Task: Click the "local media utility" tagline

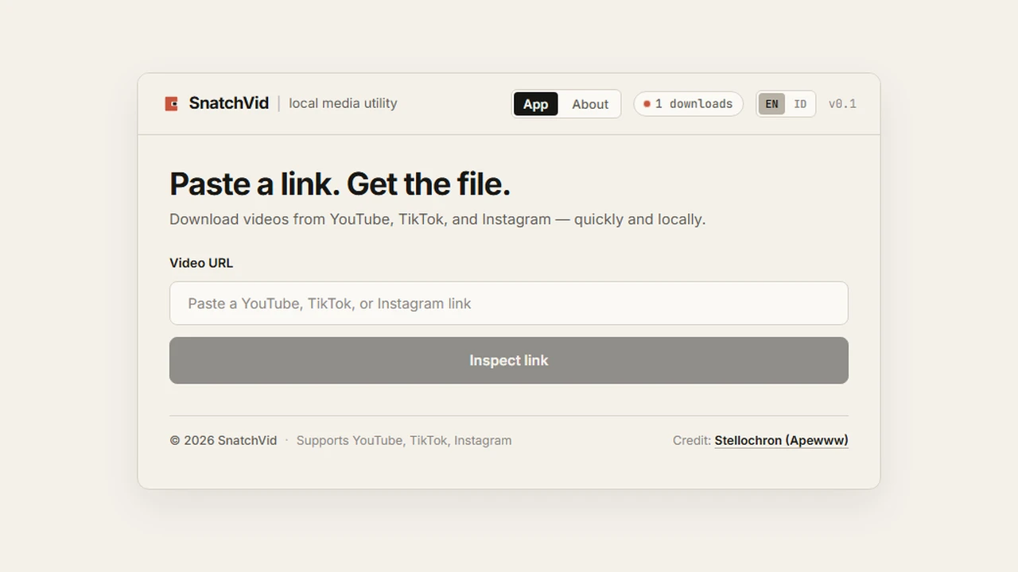Action: (x=343, y=103)
